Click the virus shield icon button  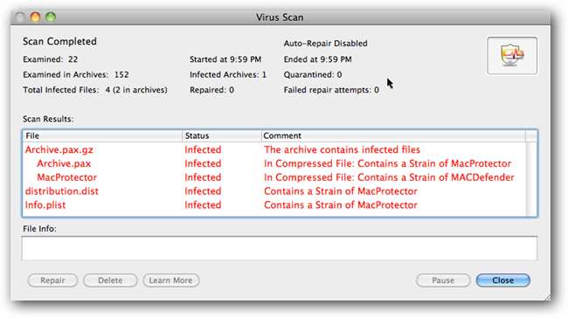[512, 55]
